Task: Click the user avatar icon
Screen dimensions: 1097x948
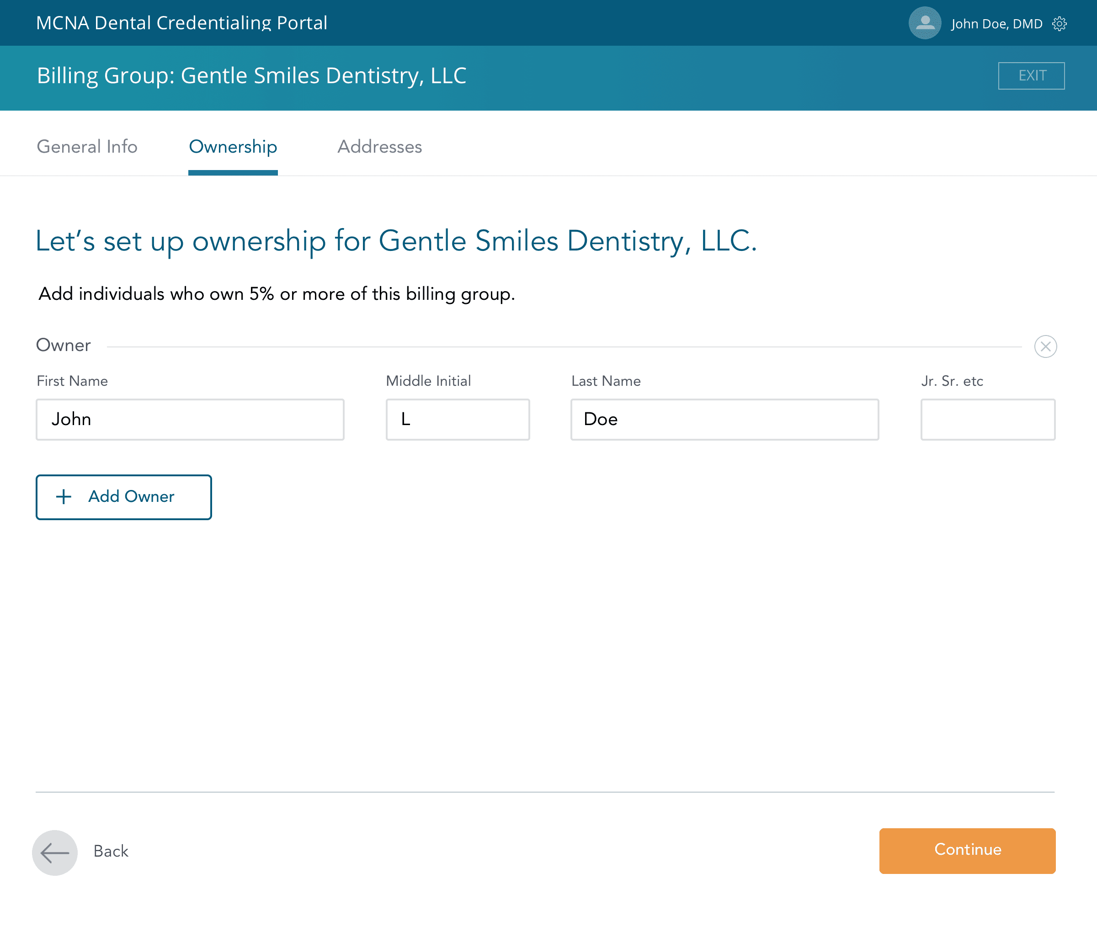Action: click(924, 23)
